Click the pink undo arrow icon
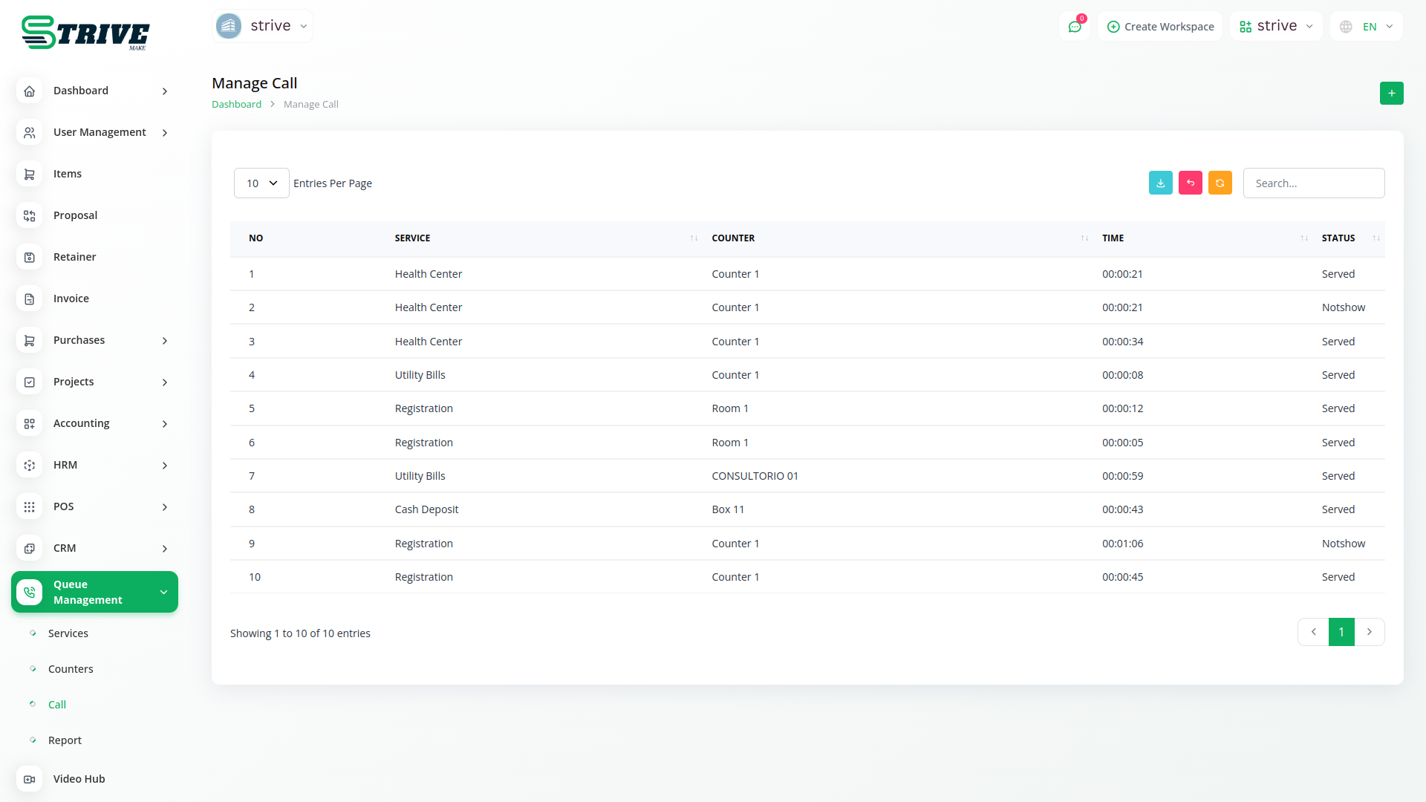Image resolution: width=1426 pixels, height=802 pixels. pos(1190,183)
